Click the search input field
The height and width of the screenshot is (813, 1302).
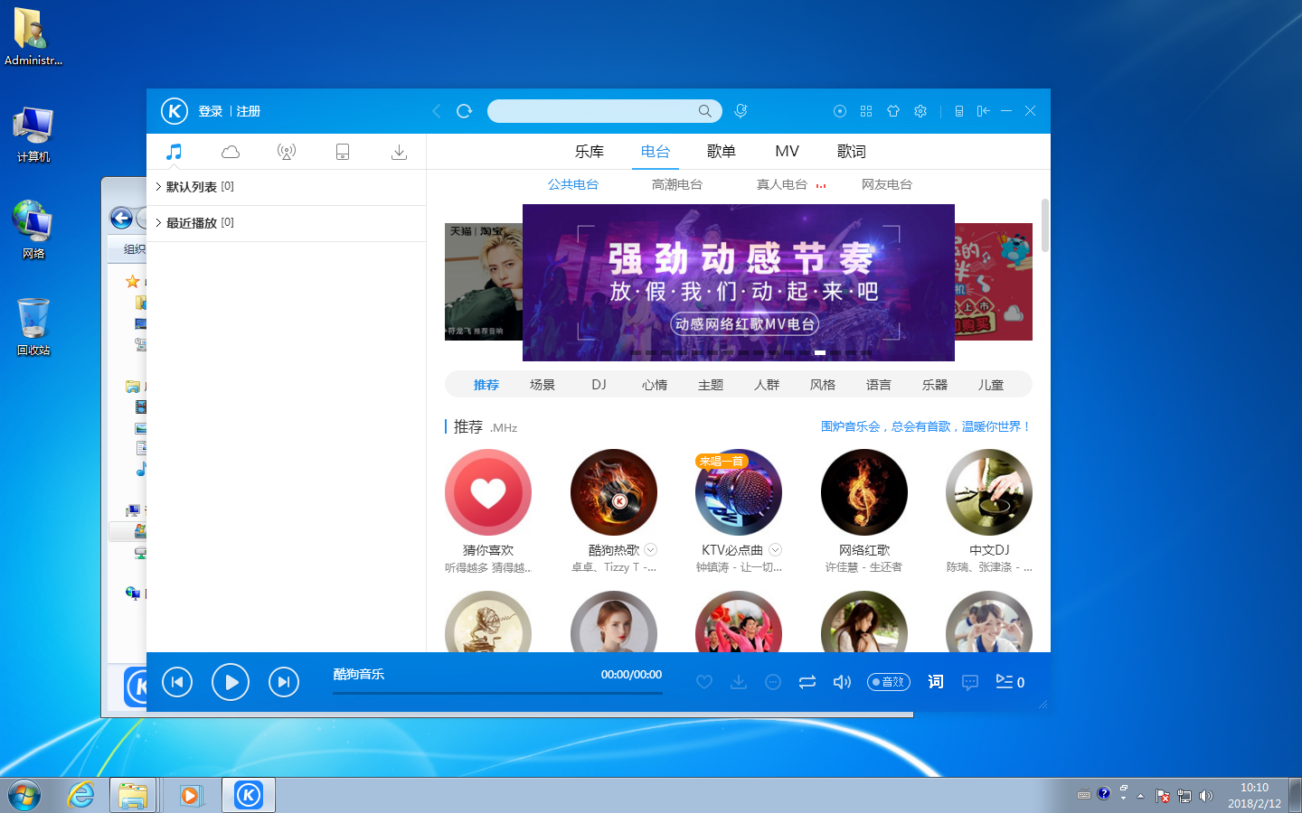pyautogui.click(x=605, y=111)
